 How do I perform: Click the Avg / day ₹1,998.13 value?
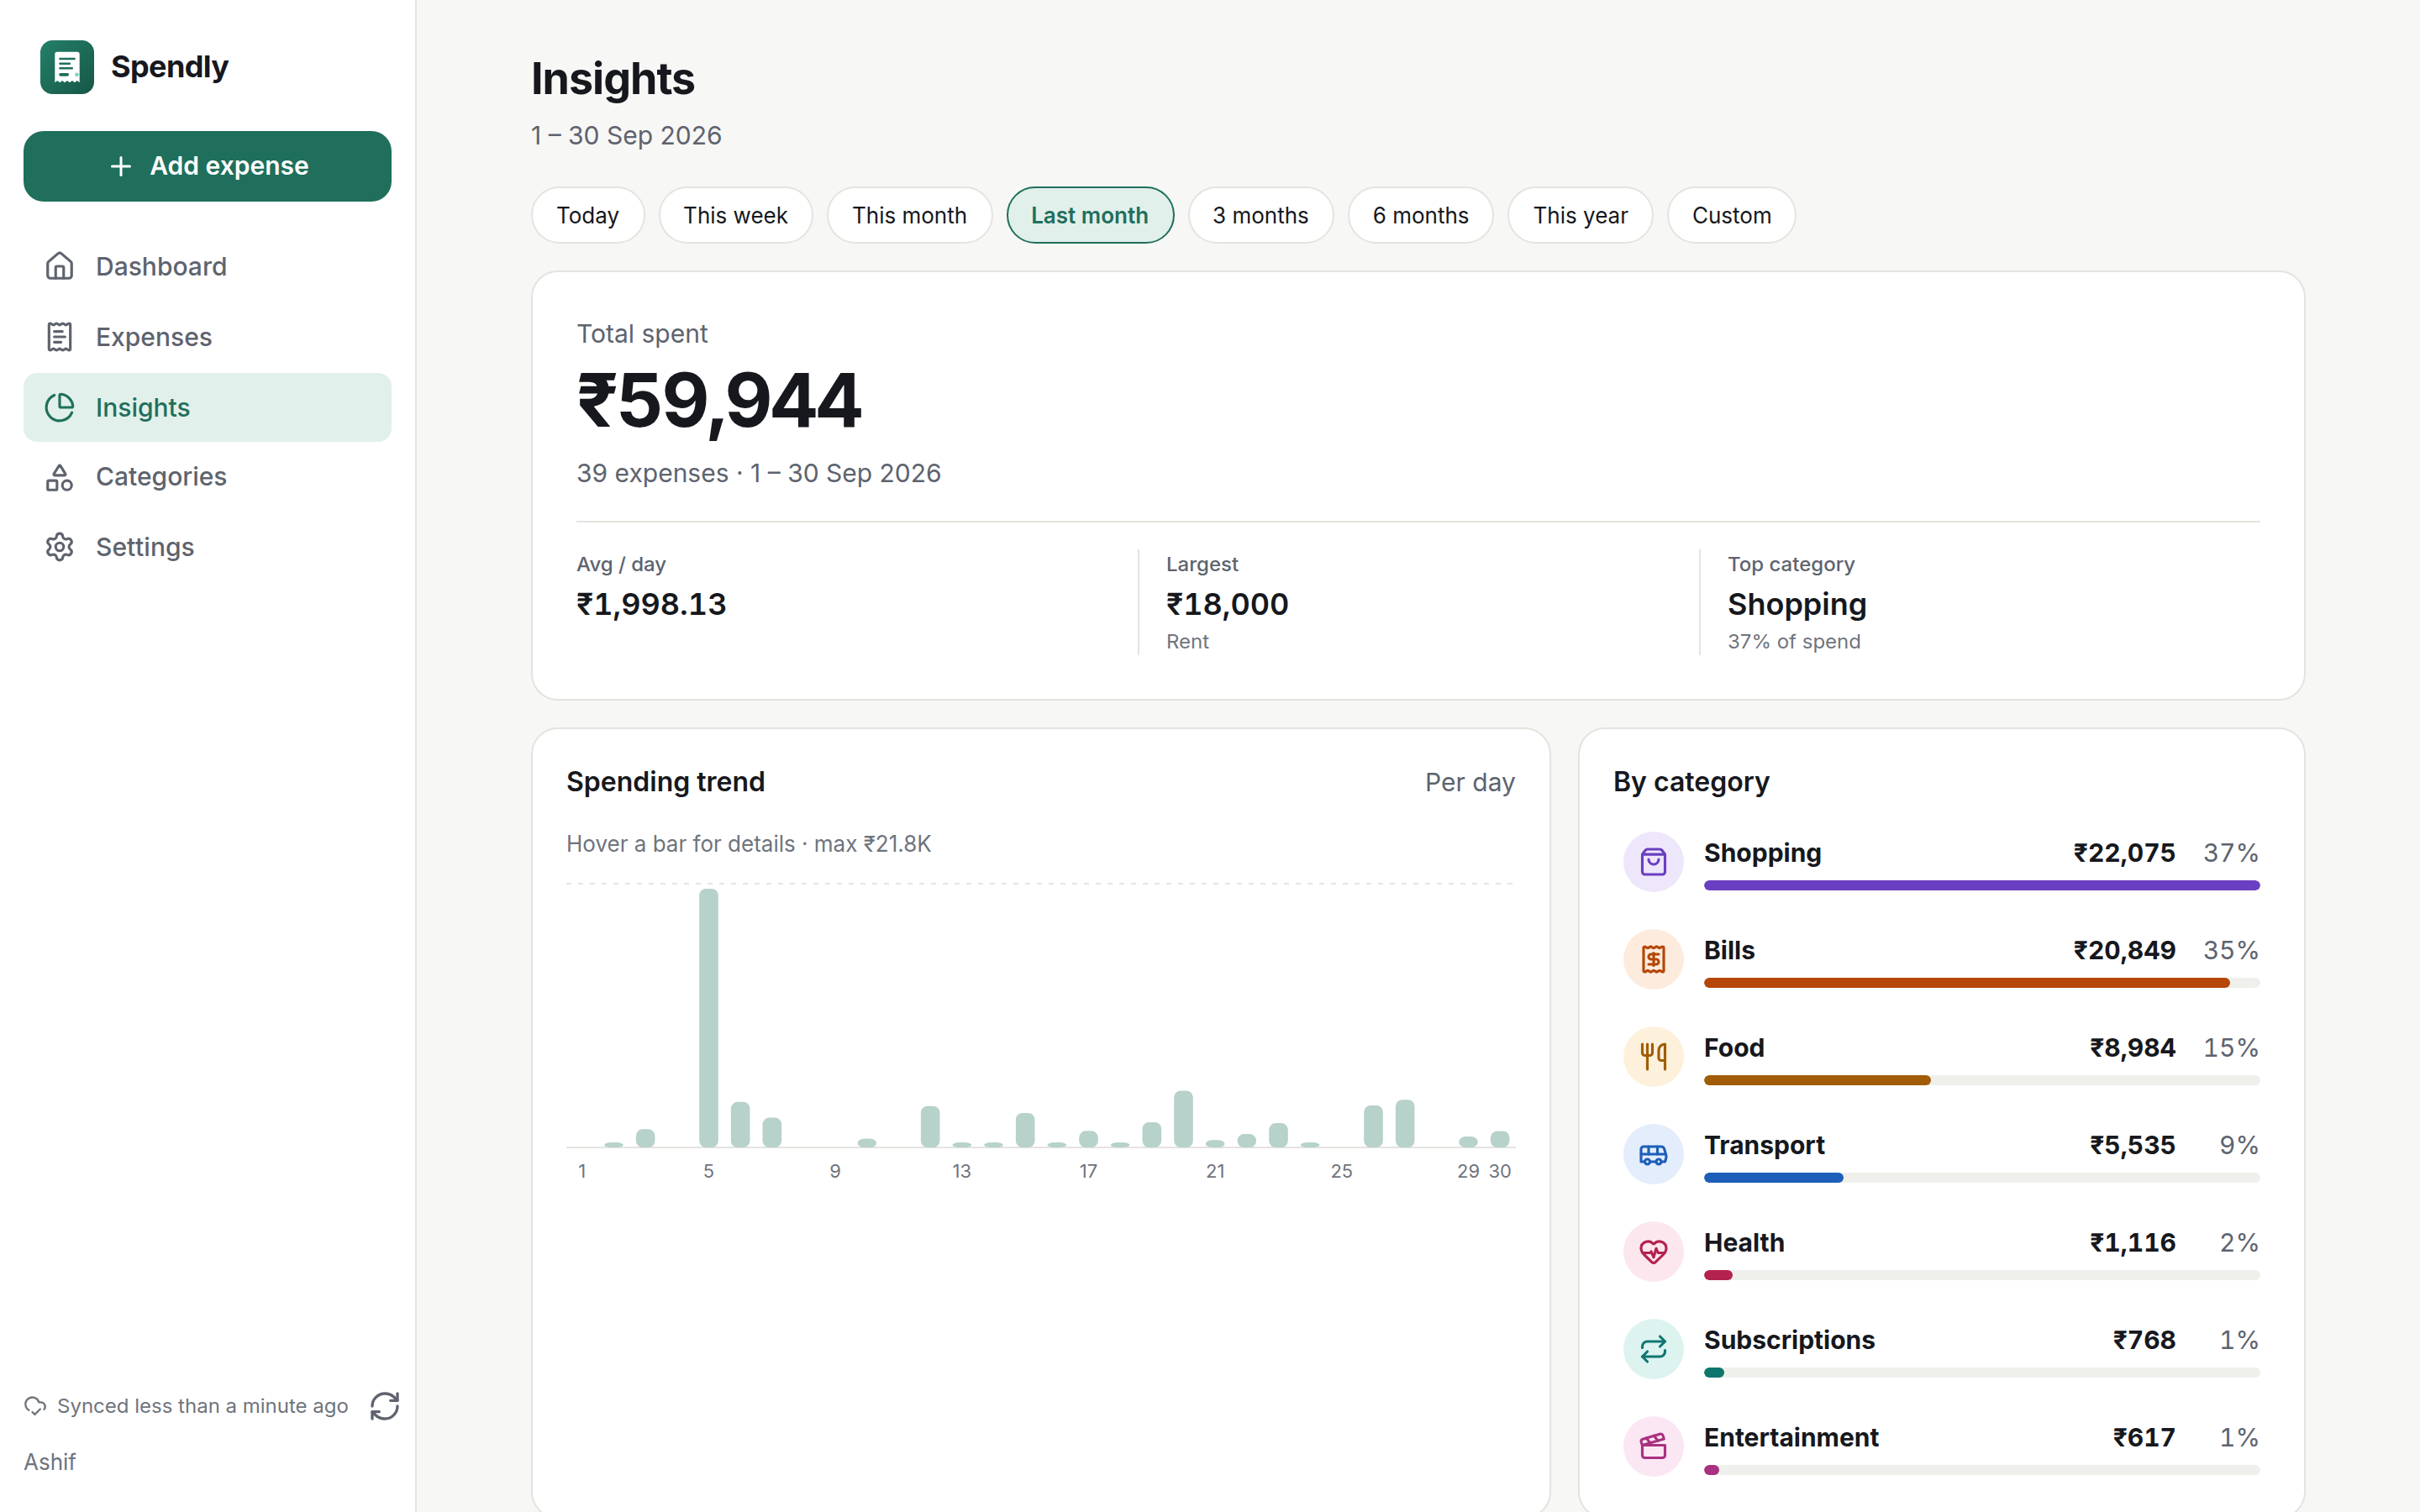(x=651, y=604)
